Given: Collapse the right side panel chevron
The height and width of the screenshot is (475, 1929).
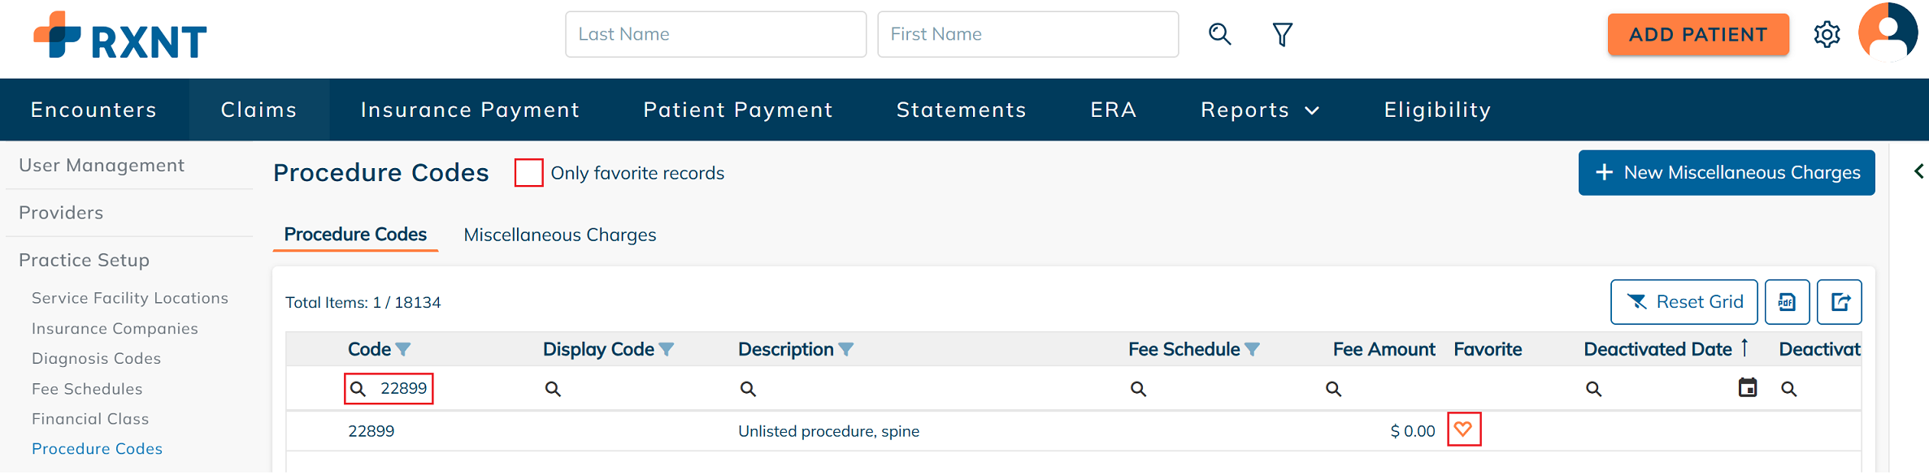Looking at the screenshot, I should pyautogui.click(x=1918, y=171).
